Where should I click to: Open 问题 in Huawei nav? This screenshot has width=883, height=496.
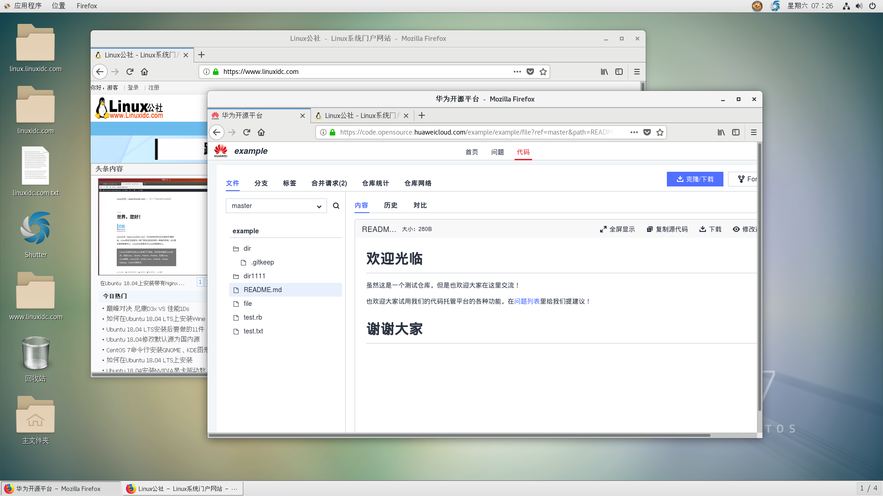pos(497,152)
